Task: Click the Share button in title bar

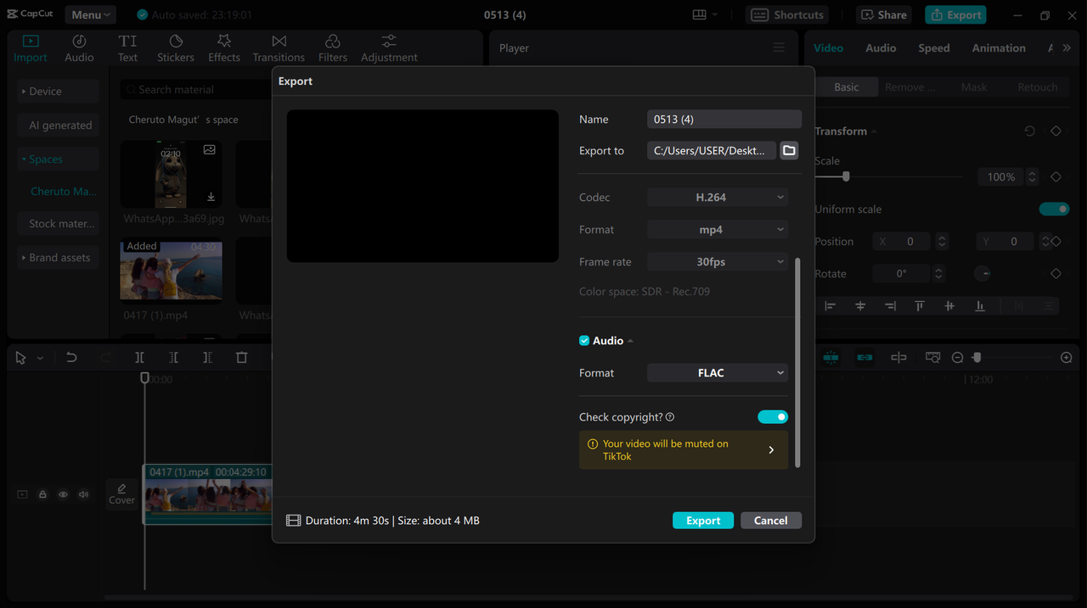Action: pos(883,14)
